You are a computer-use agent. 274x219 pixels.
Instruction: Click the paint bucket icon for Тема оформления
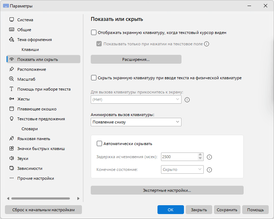(x=12, y=39)
